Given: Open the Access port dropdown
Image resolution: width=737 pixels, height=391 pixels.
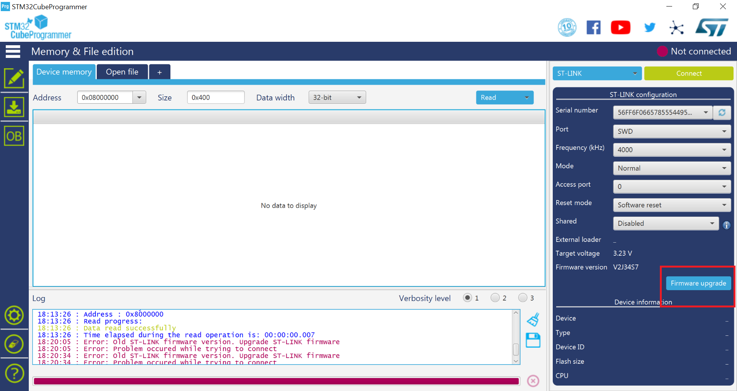Looking at the screenshot, I should tap(672, 186).
